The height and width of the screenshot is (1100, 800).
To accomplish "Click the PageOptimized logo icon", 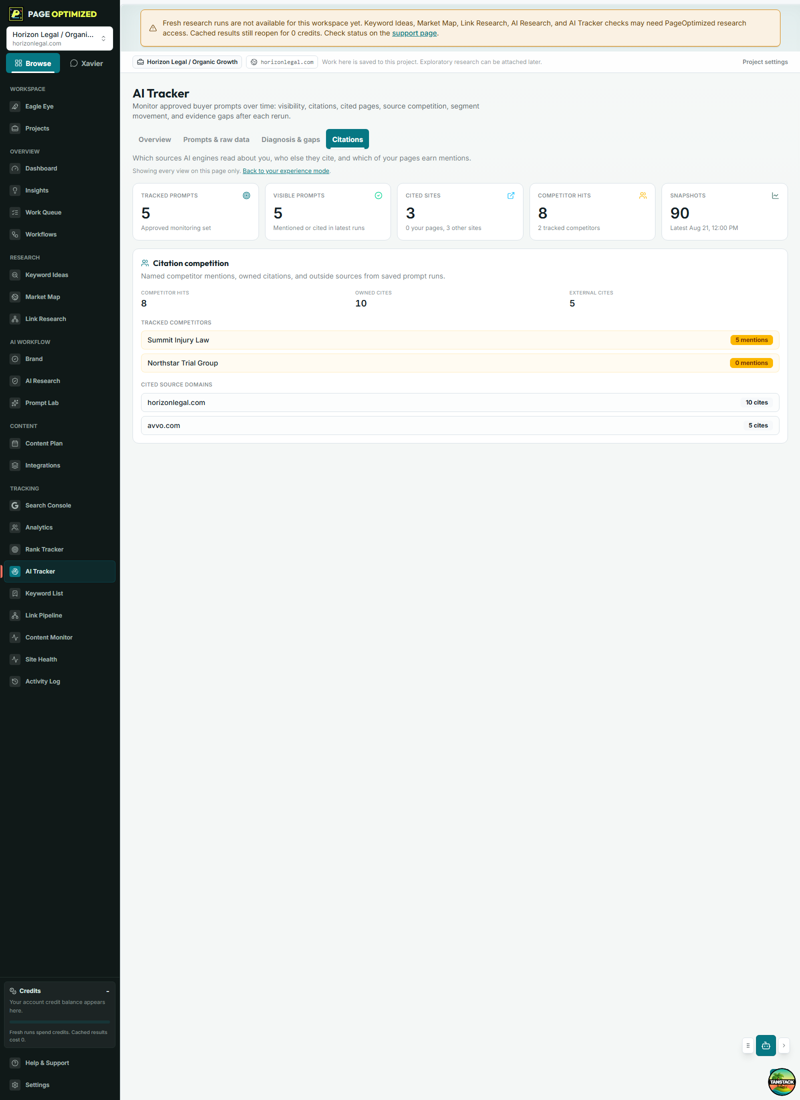I will [16, 14].
